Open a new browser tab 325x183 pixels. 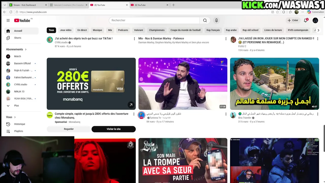coord(173,5)
